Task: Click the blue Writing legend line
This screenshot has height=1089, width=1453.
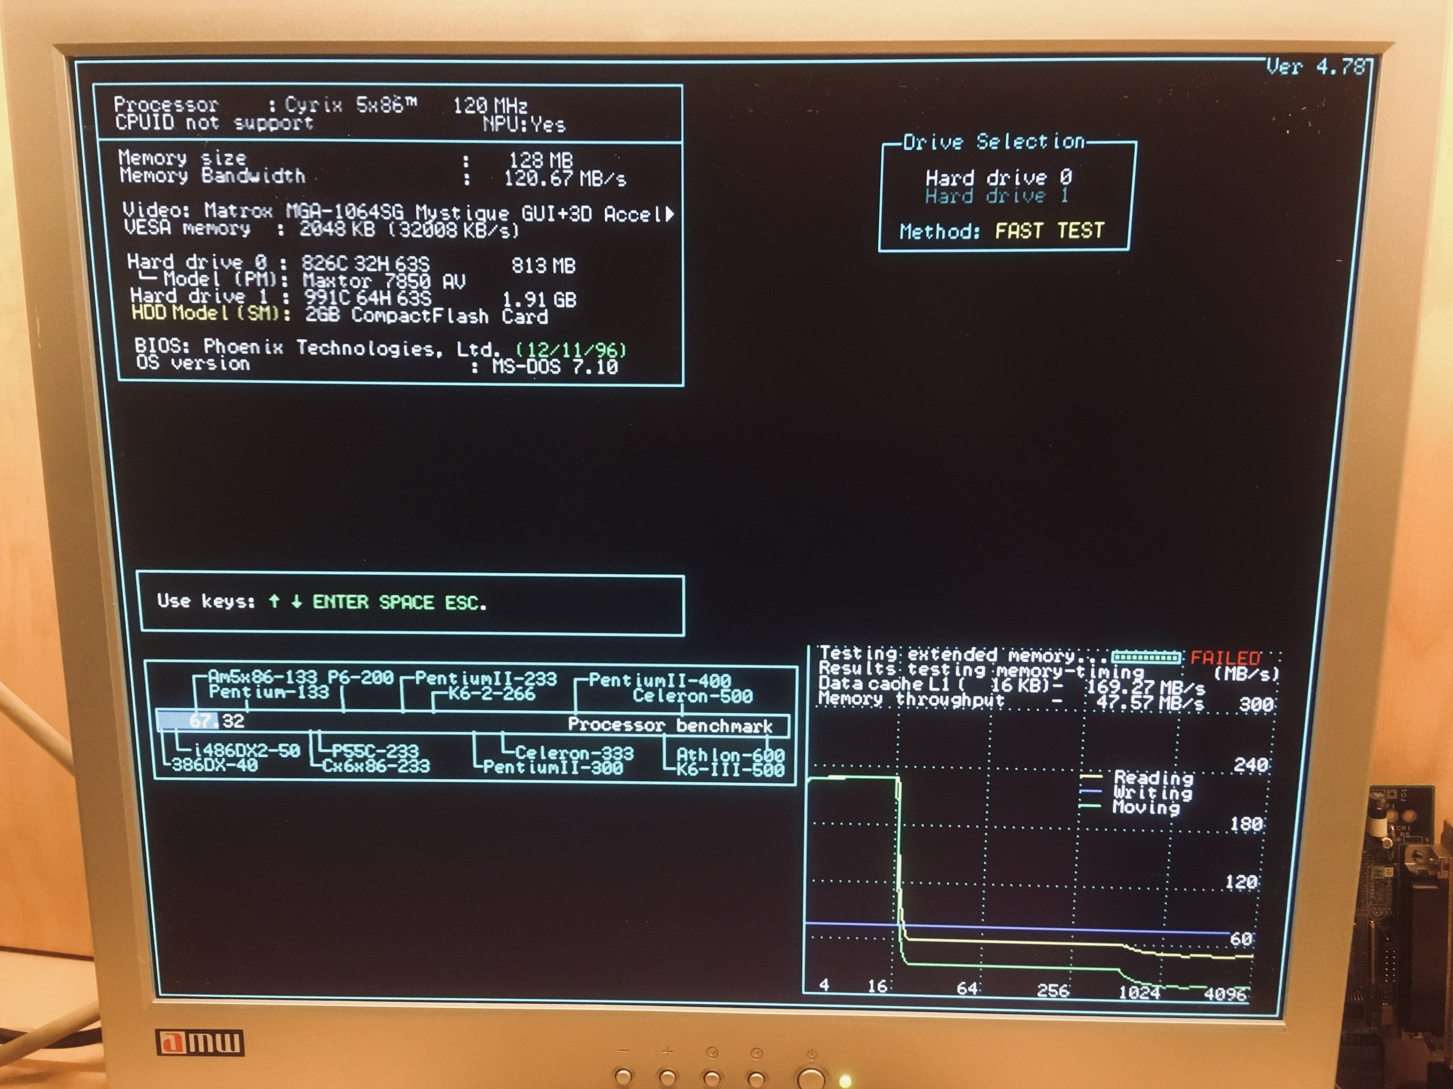Action: (x=1091, y=792)
